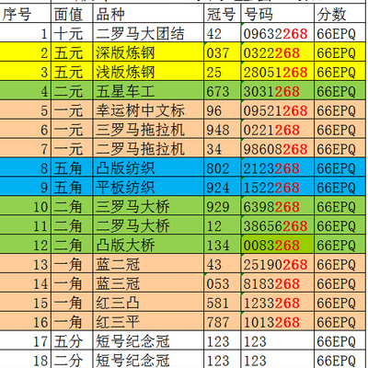This screenshot has width=368, height=368.
Task: Select the highlighted cell 0083268
Action: click(278, 245)
